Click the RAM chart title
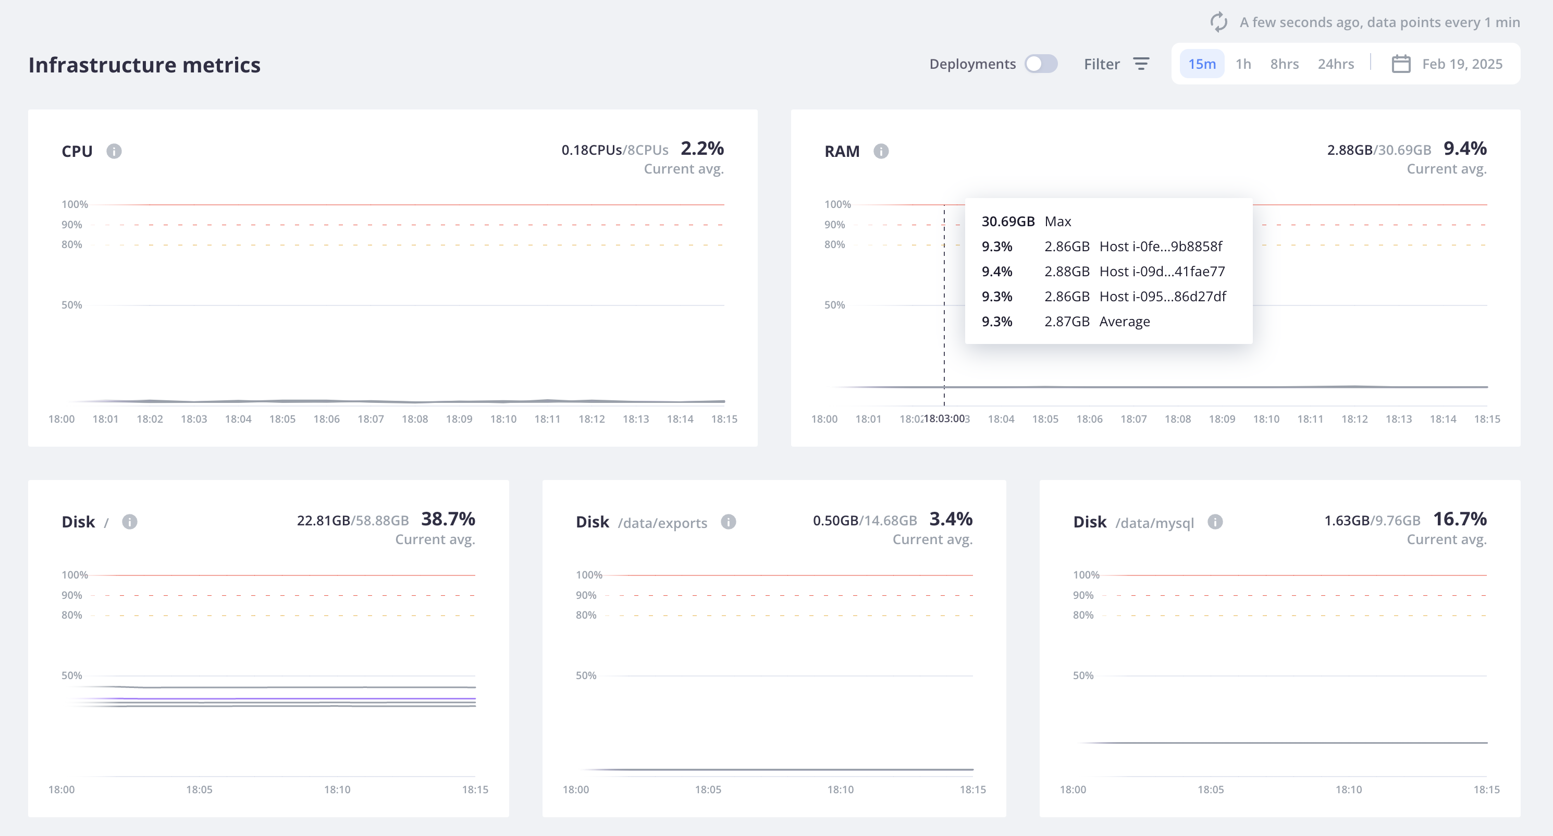Screen dimensions: 1553x836 pos(842,151)
